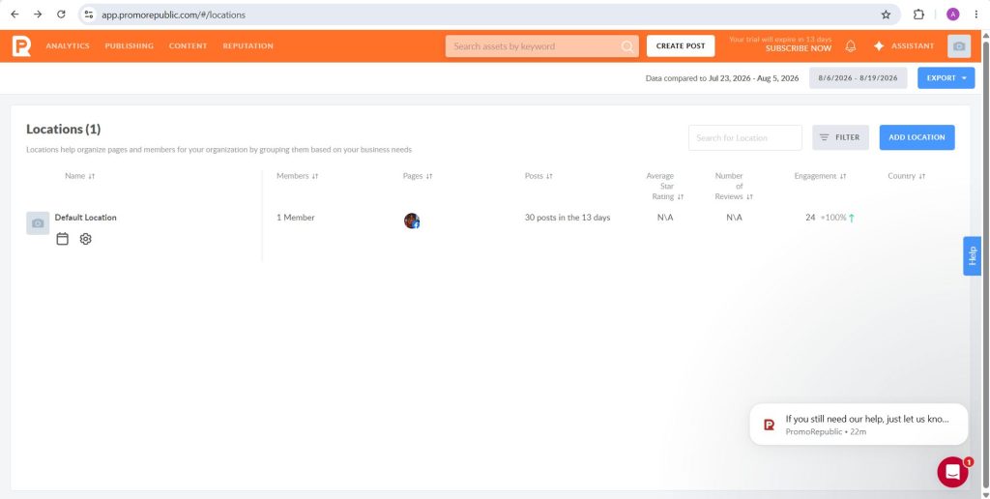This screenshot has height=499, width=990.
Task: Click the Filter button
Action: point(840,137)
